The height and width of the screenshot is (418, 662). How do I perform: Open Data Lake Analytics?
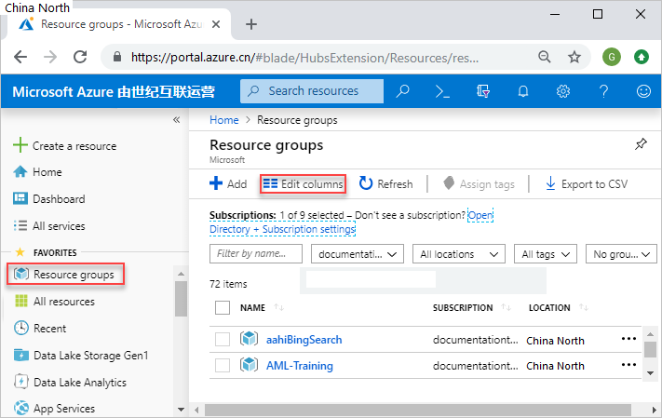70,383
